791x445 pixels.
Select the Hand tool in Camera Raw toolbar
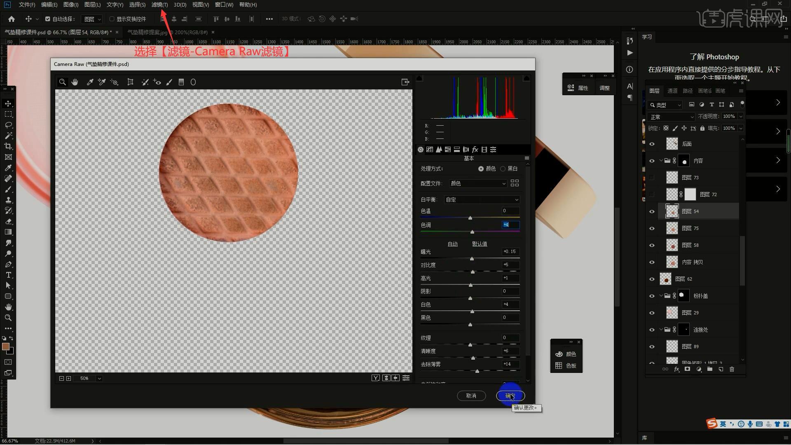75,82
